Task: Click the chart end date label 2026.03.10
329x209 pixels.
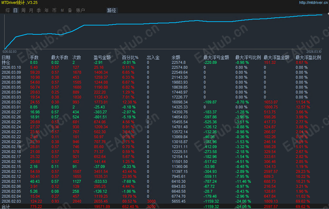Action: click(314, 52)
